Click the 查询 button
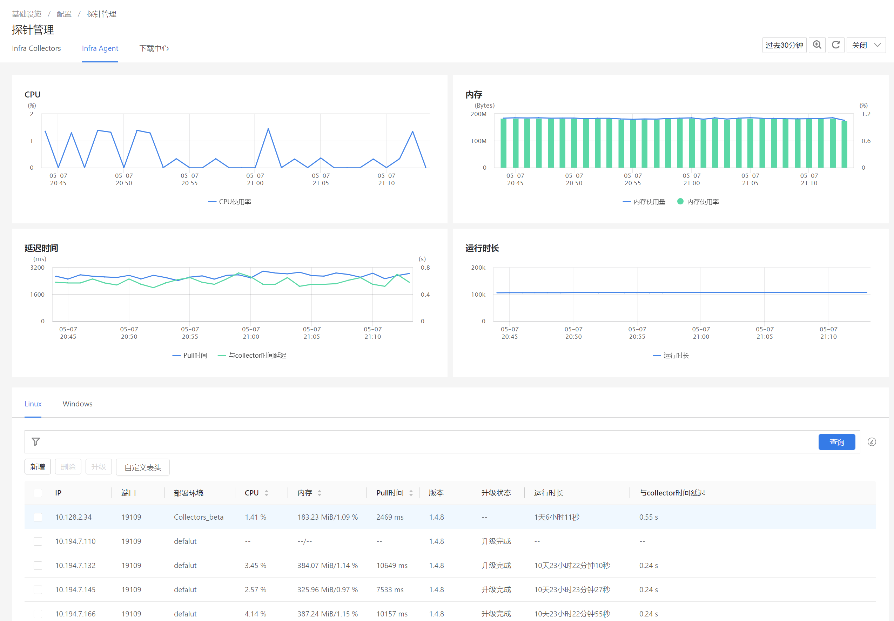The image size is (894, 621). pyautogui.click(x=837, y=442)
